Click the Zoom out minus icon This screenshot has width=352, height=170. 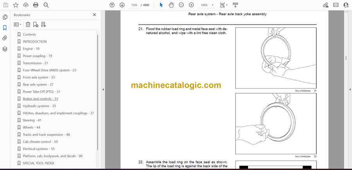(x=181, y=5)
